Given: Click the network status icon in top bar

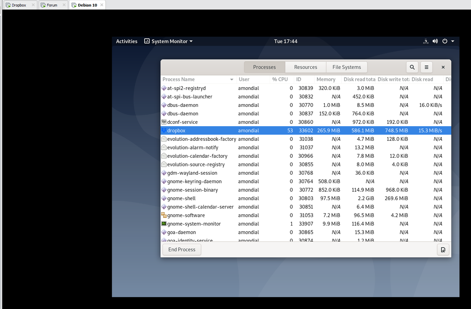Looking at the screenshot, I should 425,41.
